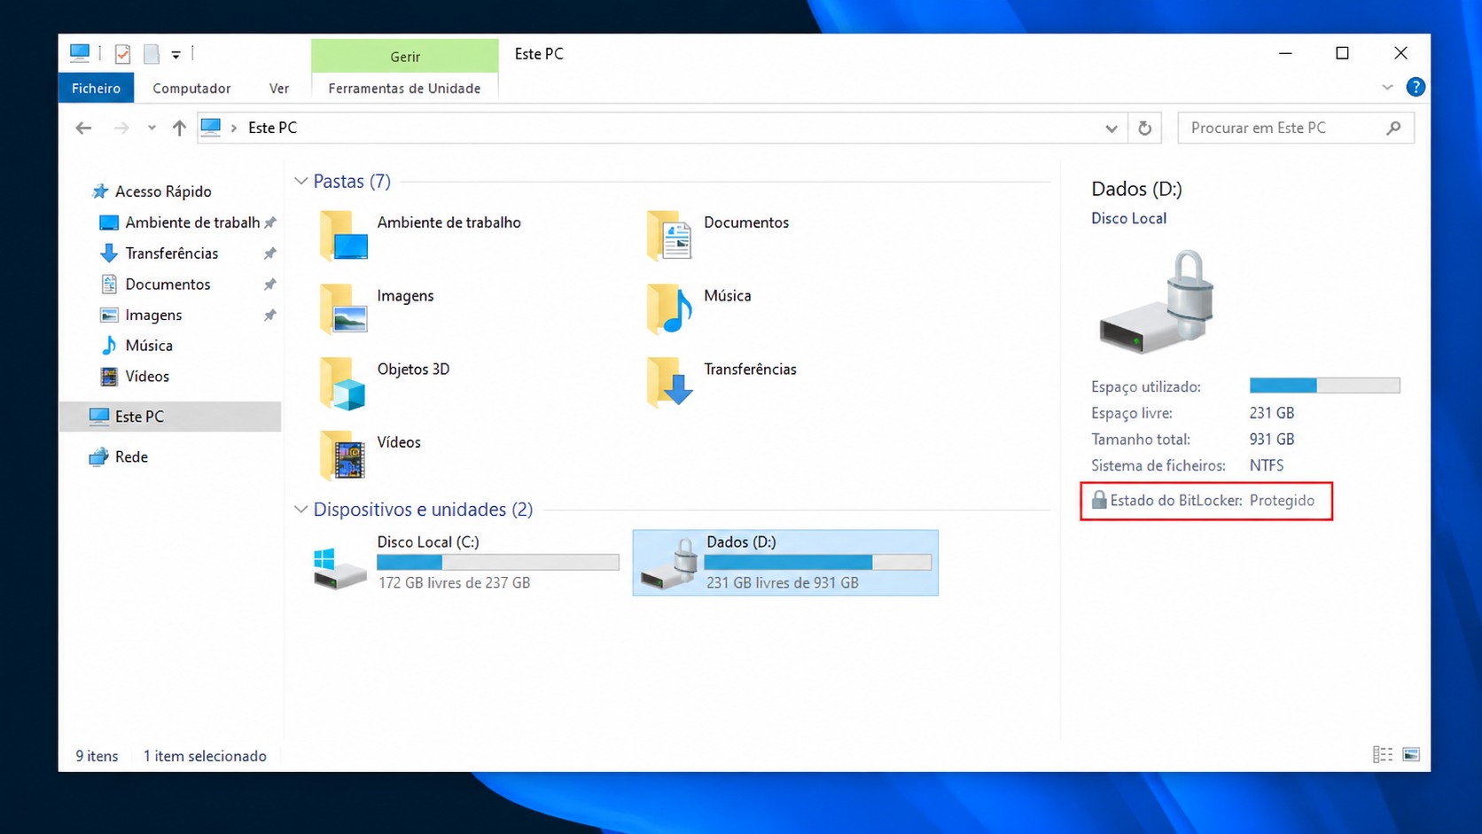
Task: Select the Disco Local (C:) drive icon
Action: 339,568
